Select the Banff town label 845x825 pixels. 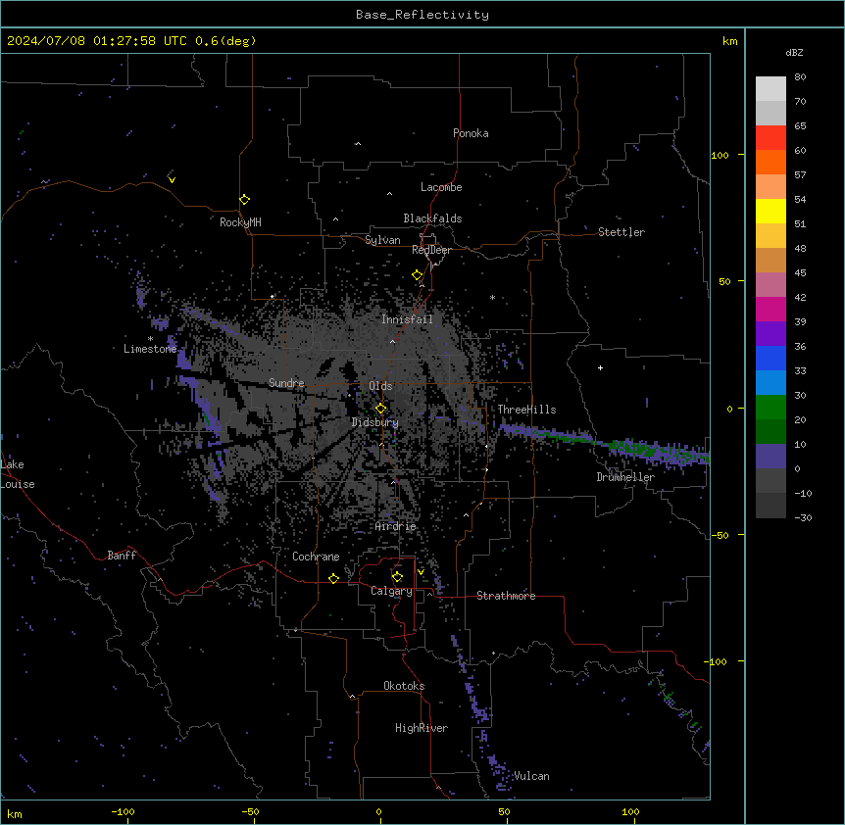(122, 556)
